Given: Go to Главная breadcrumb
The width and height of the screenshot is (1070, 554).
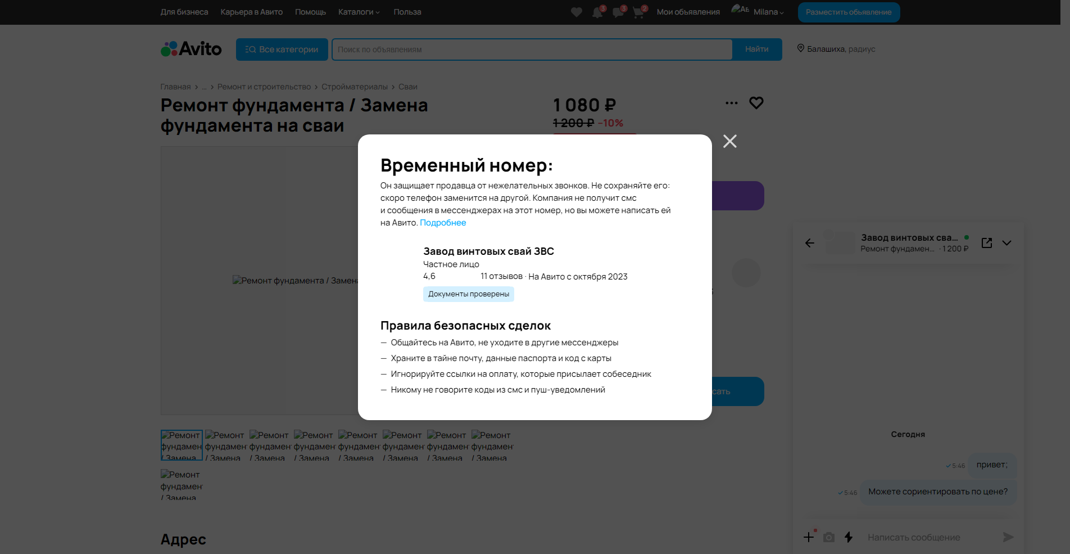Looking at the screenshot, I should click(176, 87).
